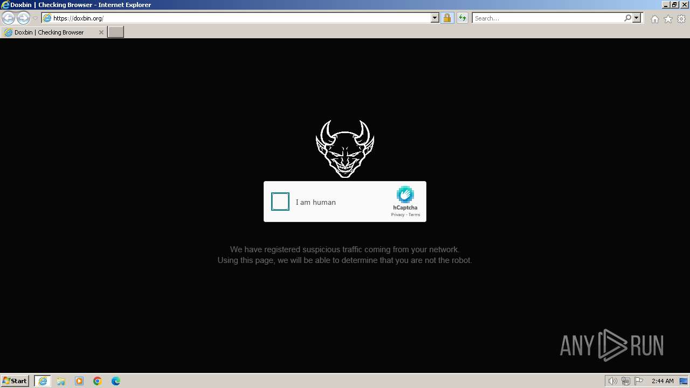Open the Home page icon
690x388 pixels.
(x=654, y=19)
